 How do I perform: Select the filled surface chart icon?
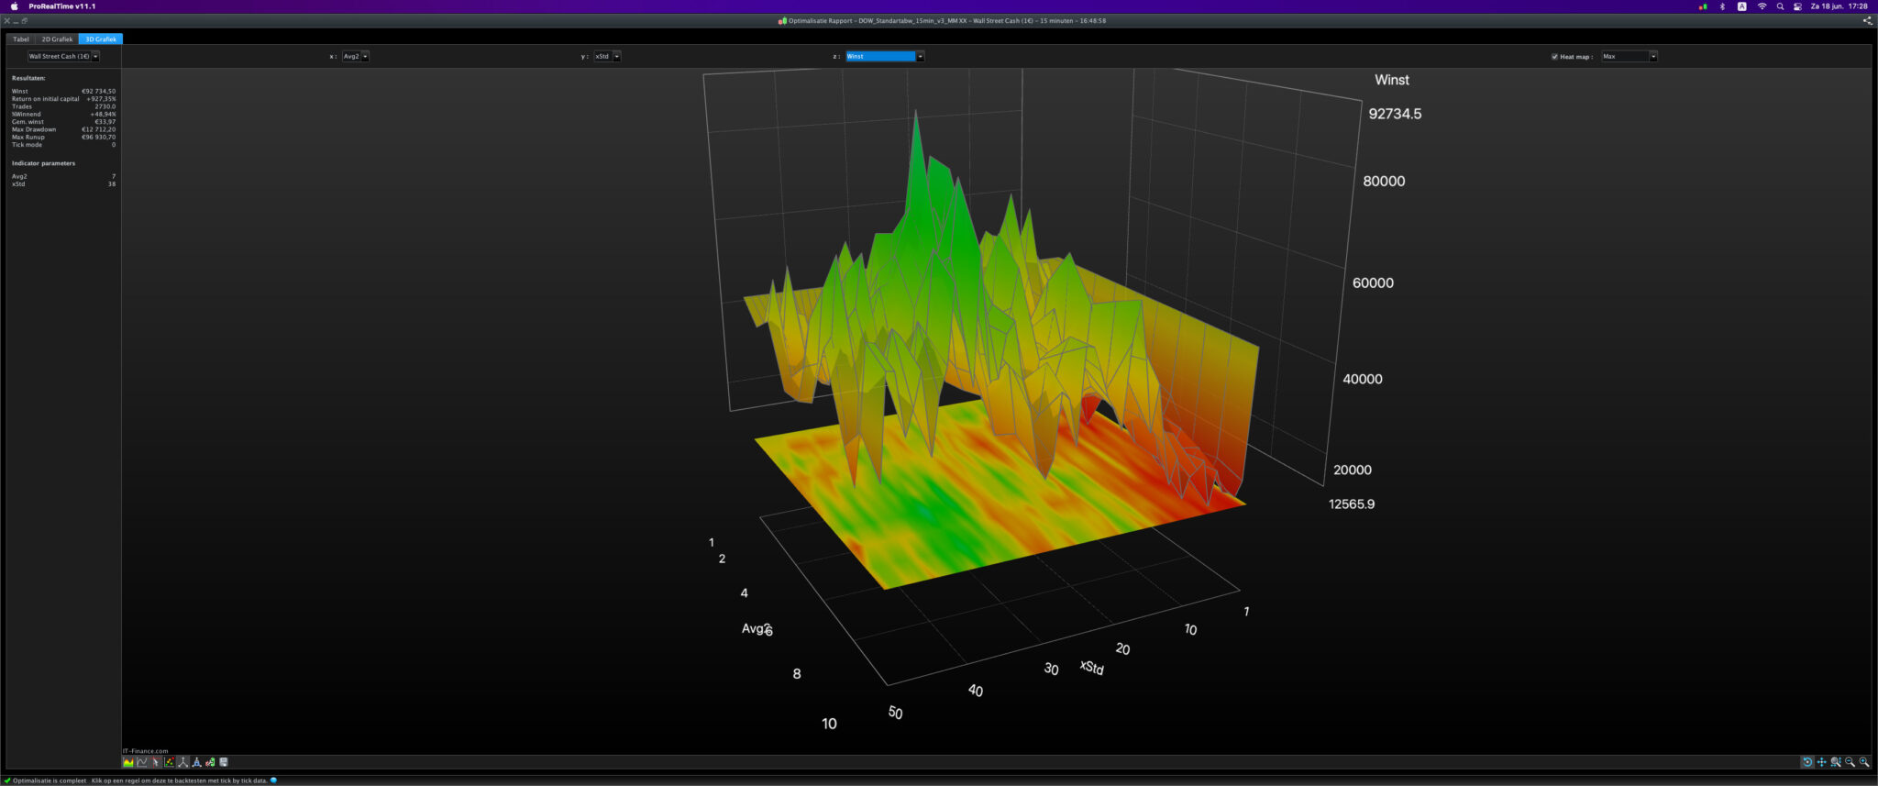128,762
